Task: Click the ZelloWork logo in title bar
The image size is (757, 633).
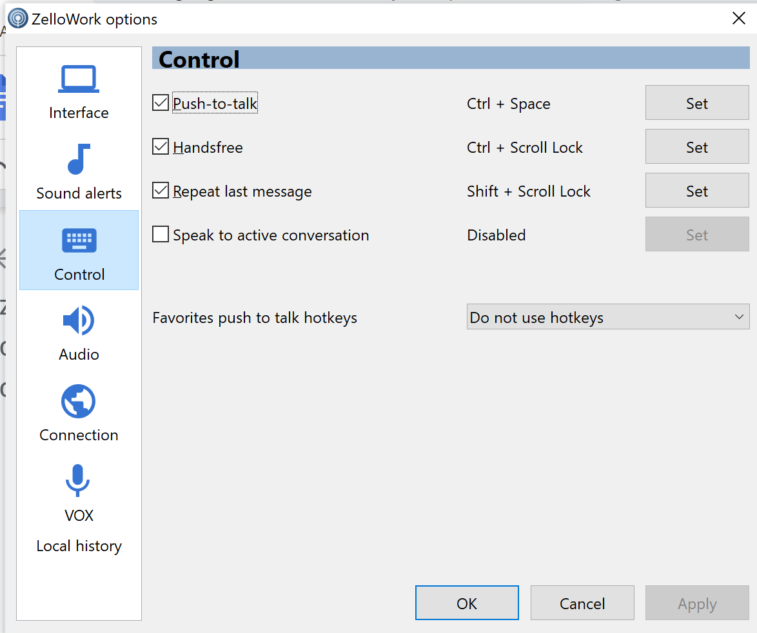Action: (x=18, y=19)
